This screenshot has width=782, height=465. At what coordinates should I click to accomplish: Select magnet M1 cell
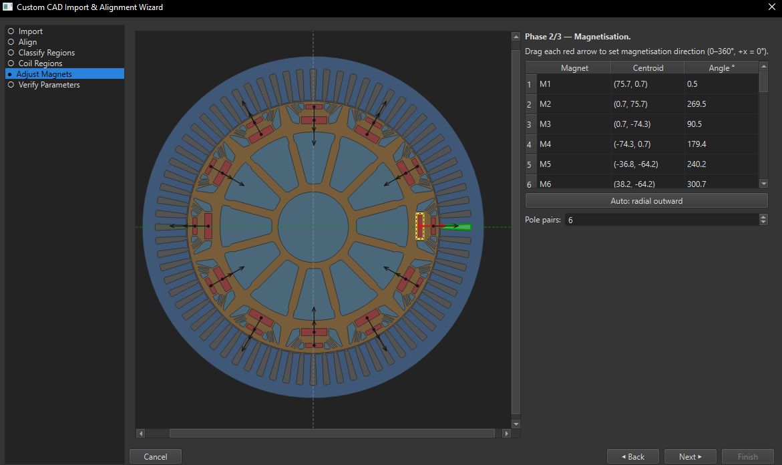(x=574, y=84)
